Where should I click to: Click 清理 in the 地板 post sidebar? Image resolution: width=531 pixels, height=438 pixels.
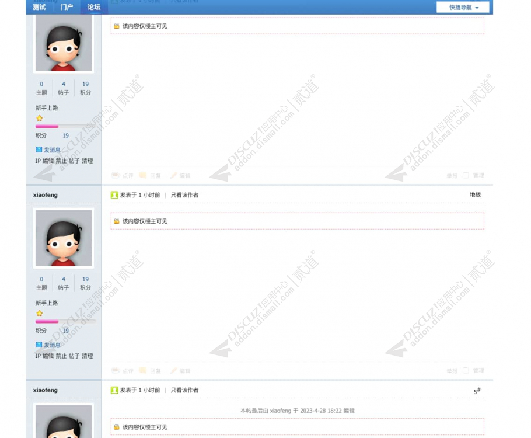click(88, 356)
